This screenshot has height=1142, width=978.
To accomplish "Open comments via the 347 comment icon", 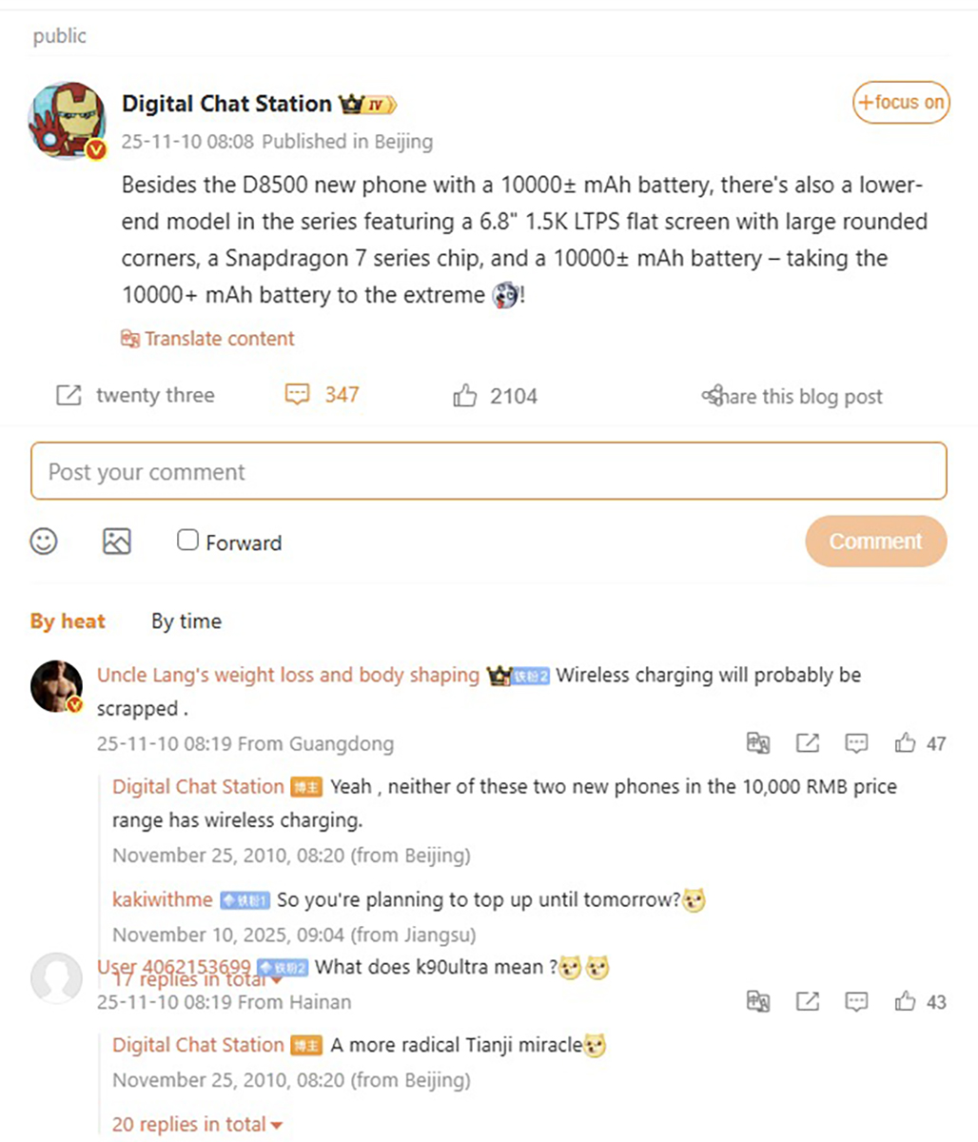I will 298,395.
